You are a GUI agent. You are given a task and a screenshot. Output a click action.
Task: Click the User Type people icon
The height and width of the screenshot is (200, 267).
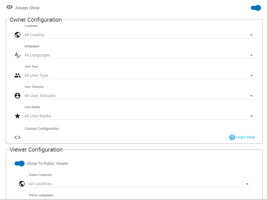tap(18, 75)
